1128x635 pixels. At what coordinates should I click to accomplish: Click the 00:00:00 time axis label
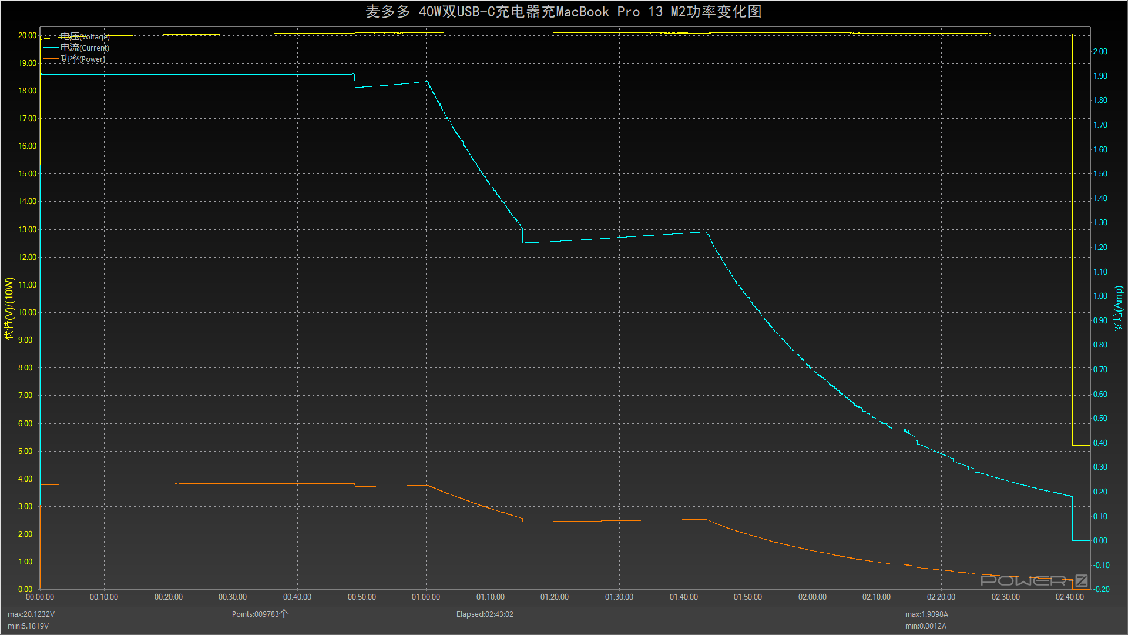click(40, 597)
